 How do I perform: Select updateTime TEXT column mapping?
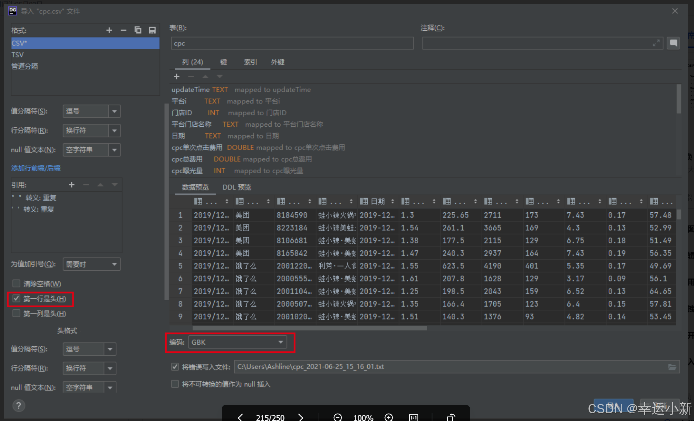coord(423,90)
